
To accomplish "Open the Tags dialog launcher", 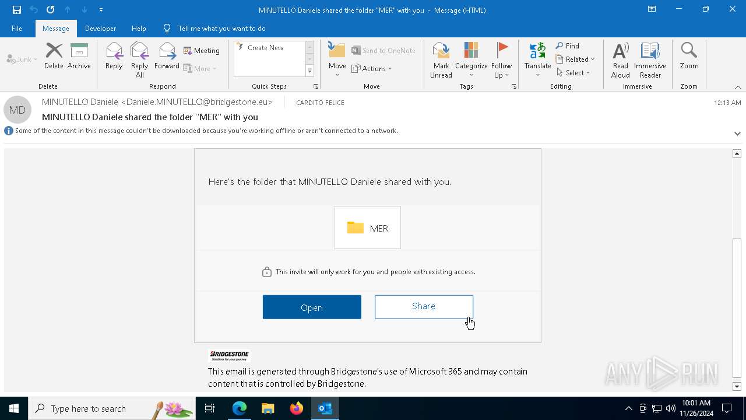I will click(514, 86).
